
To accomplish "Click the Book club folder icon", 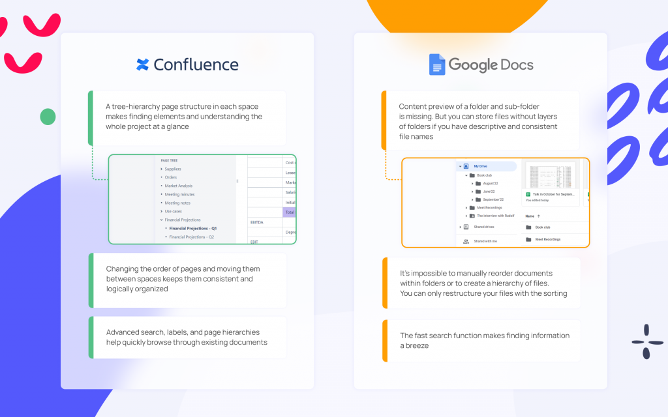I will [471, 175].
